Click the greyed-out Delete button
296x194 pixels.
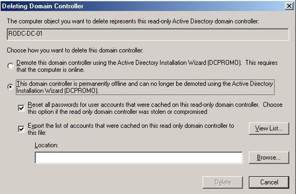[x=223, y=182]
